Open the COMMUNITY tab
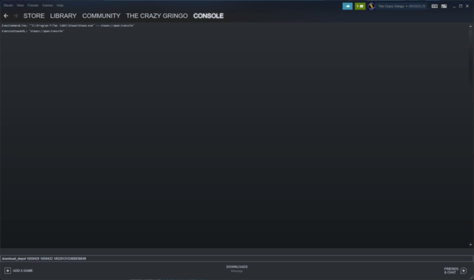 (101, 16)
